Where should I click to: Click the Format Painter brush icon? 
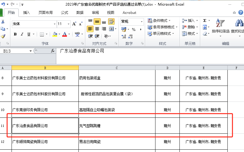(x=3, y=36)
